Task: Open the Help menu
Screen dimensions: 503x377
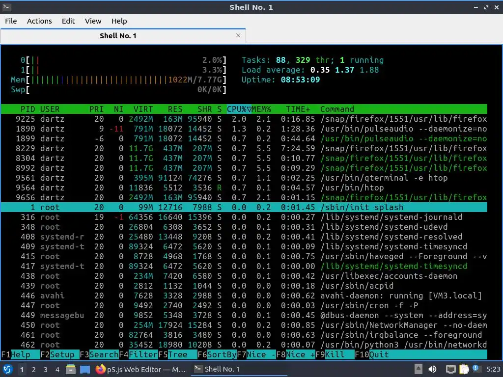Action: [119, 21]
